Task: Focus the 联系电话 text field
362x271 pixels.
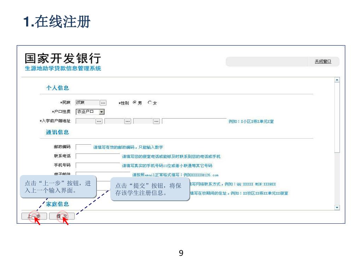Action: [98, 156]
